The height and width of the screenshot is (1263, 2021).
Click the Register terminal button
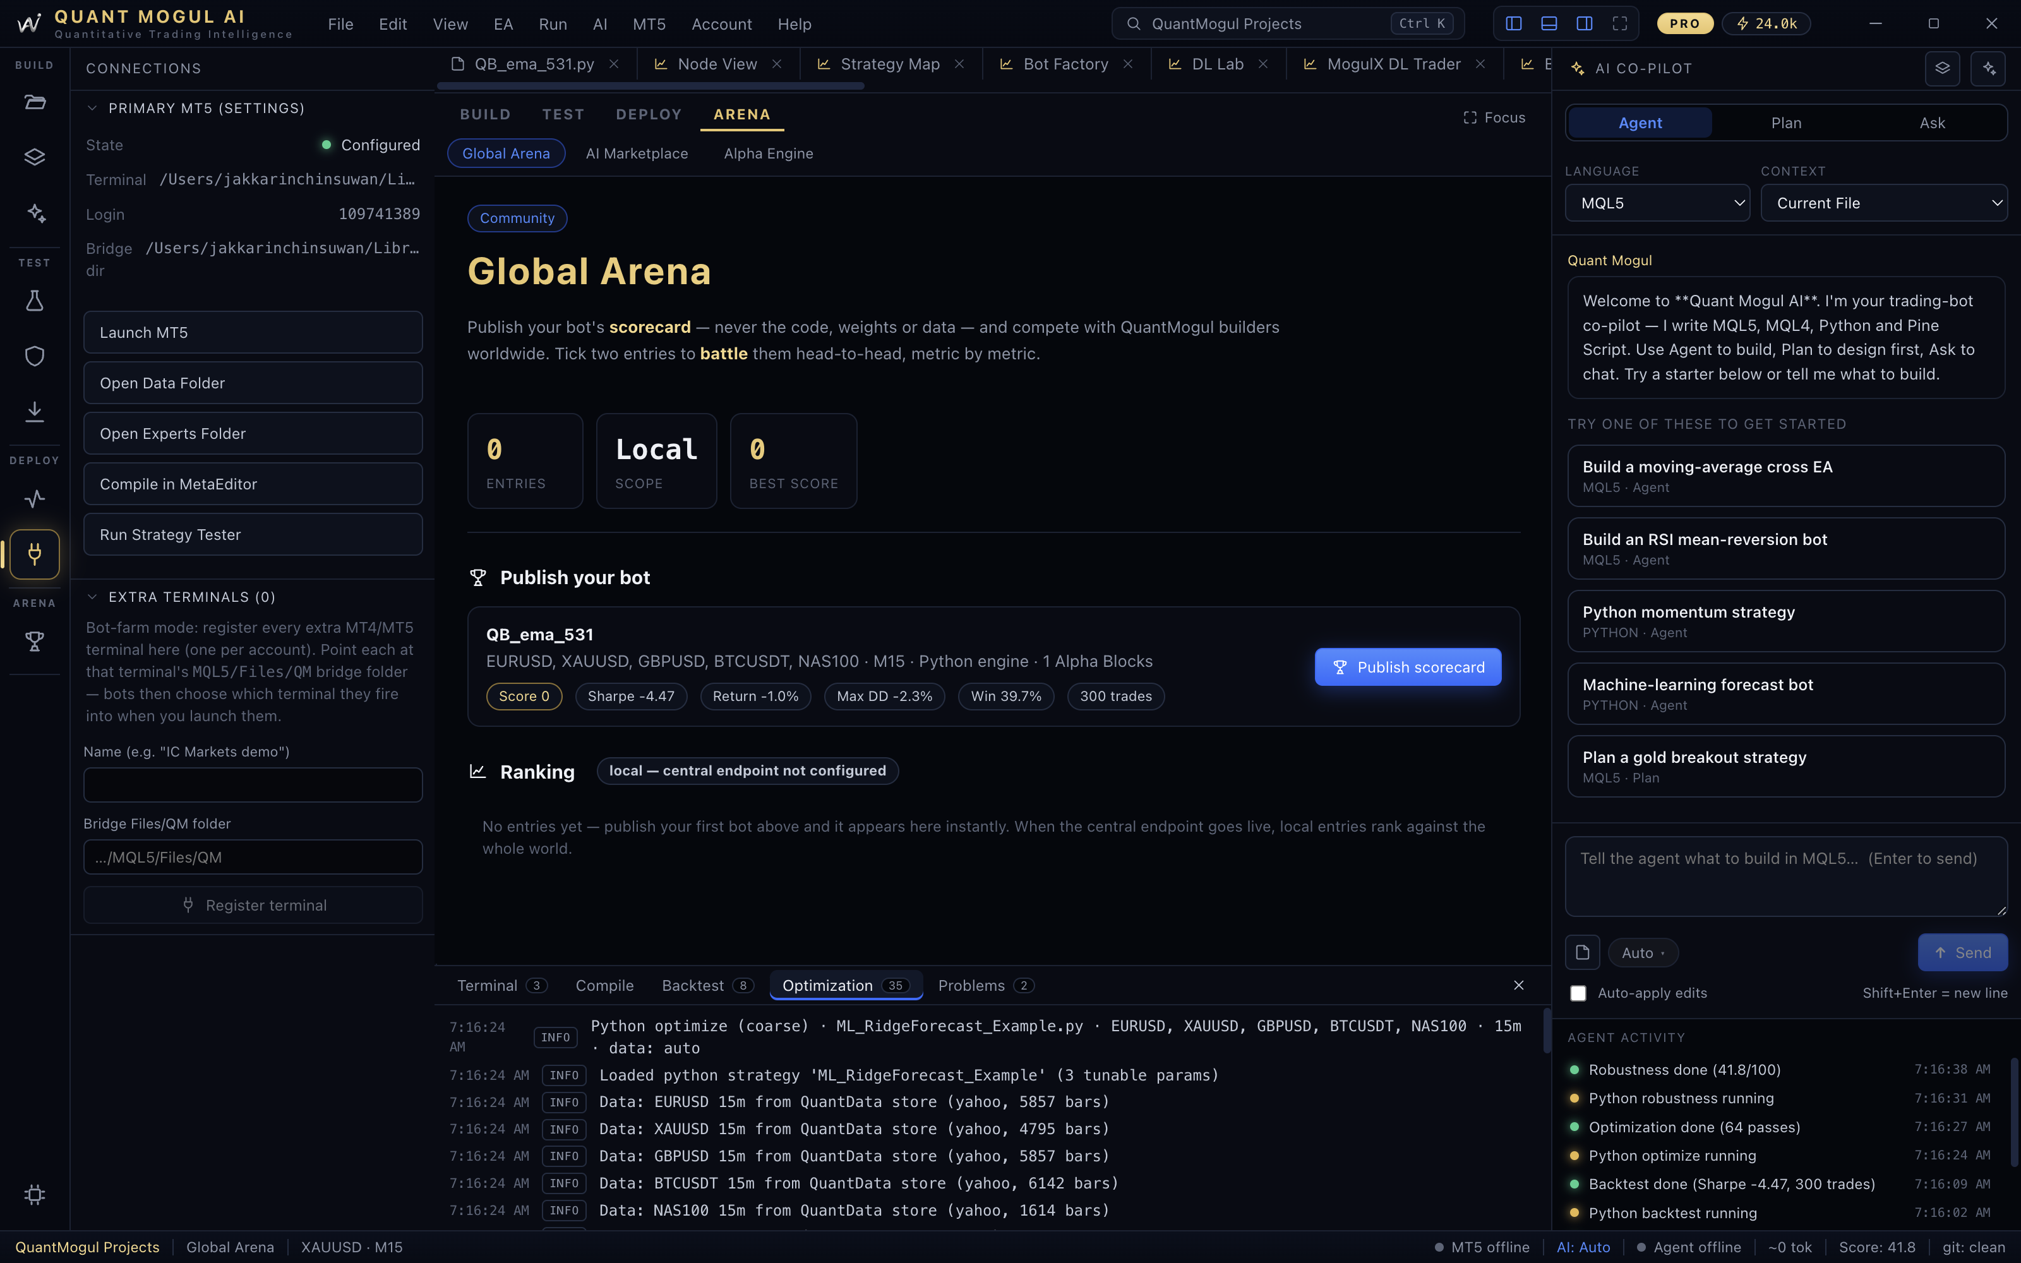[253, 906]
